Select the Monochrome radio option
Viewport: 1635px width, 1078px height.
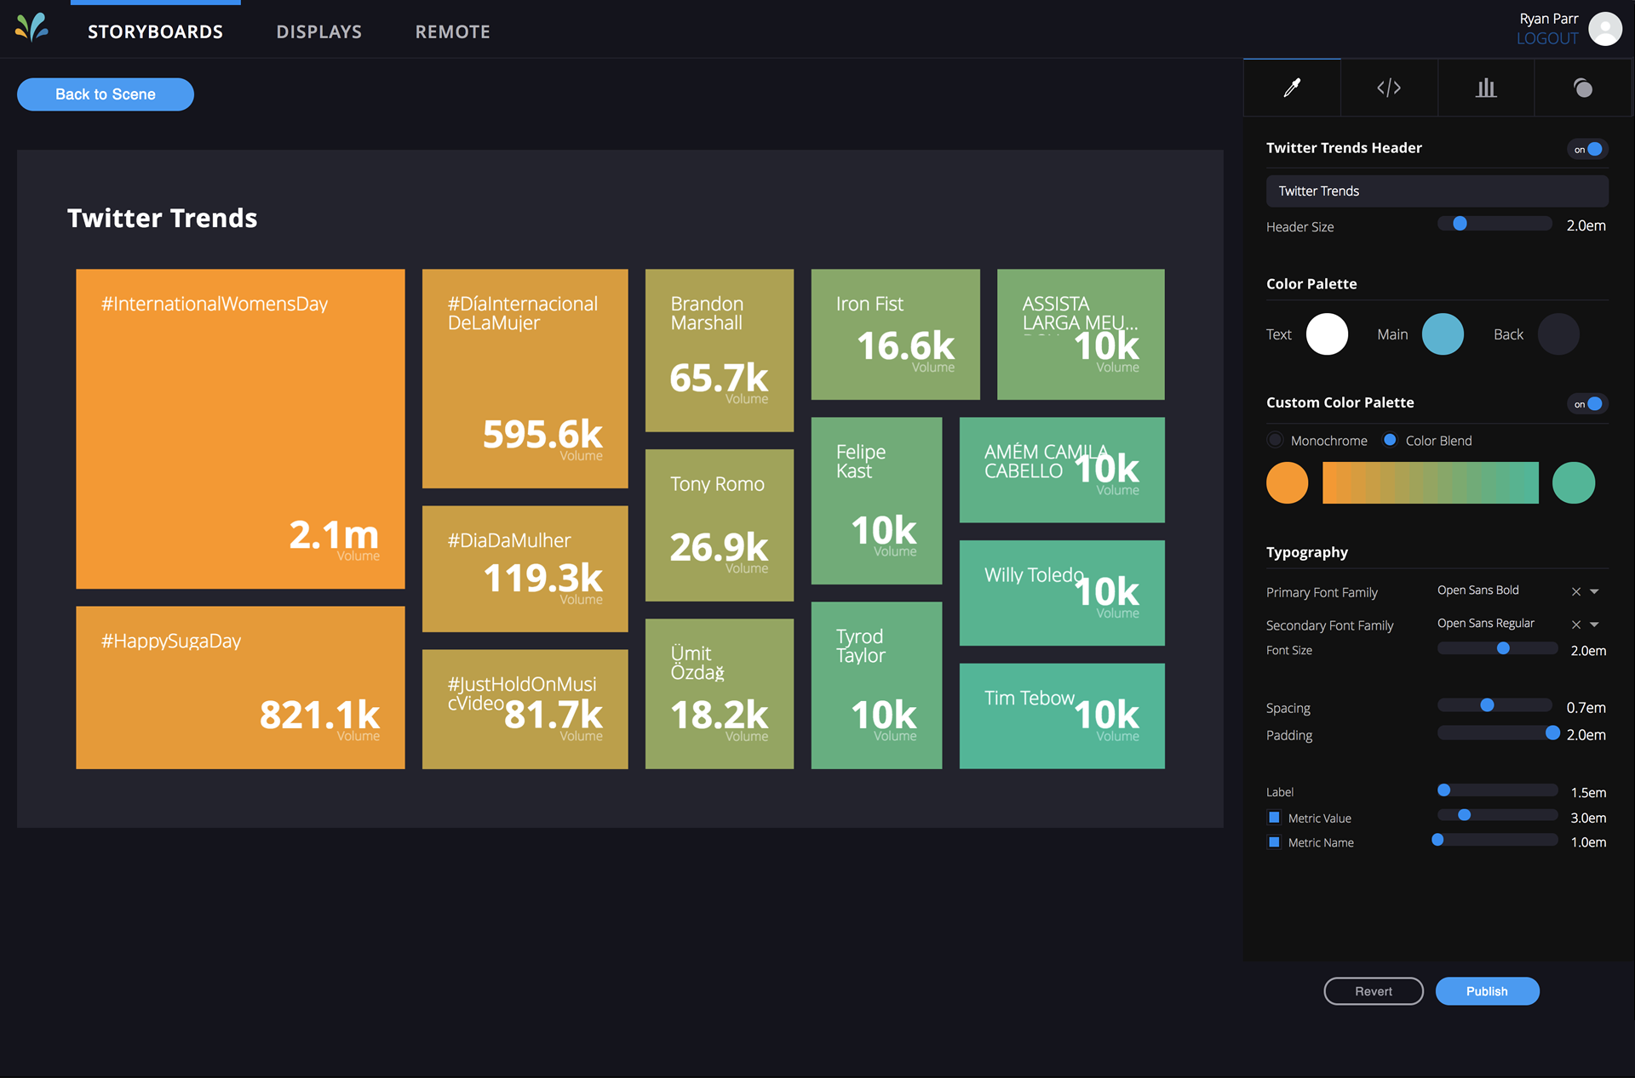(1275, 440)
